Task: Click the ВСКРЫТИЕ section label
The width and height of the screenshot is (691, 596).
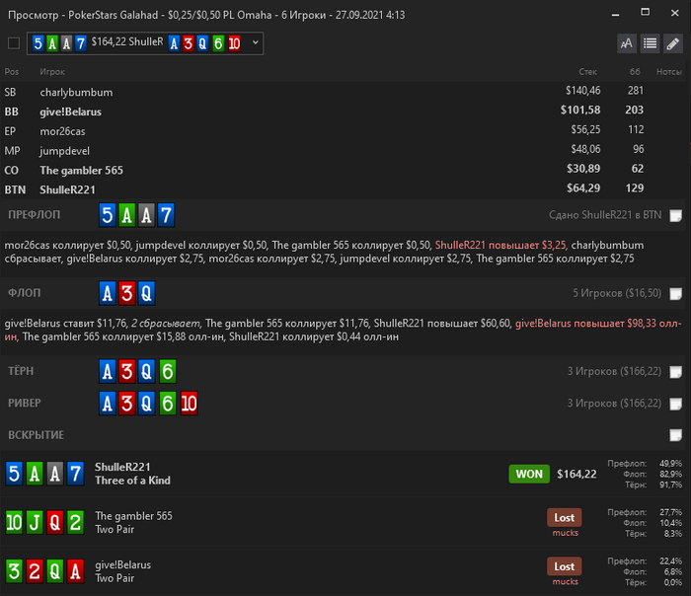Action: (x=37, y=435)
